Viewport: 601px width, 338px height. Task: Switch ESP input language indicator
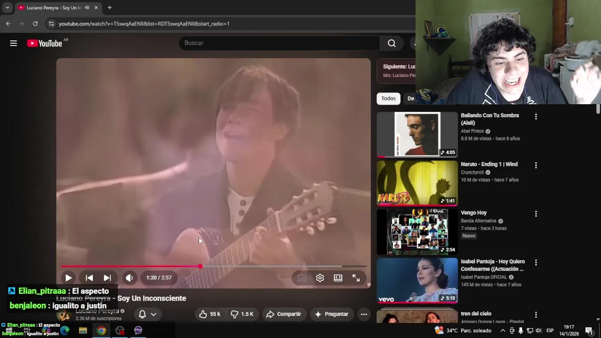click(x=550, y=330)
